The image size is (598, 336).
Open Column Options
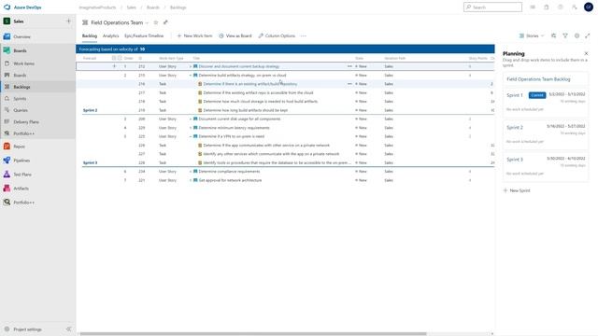[277, 35]
